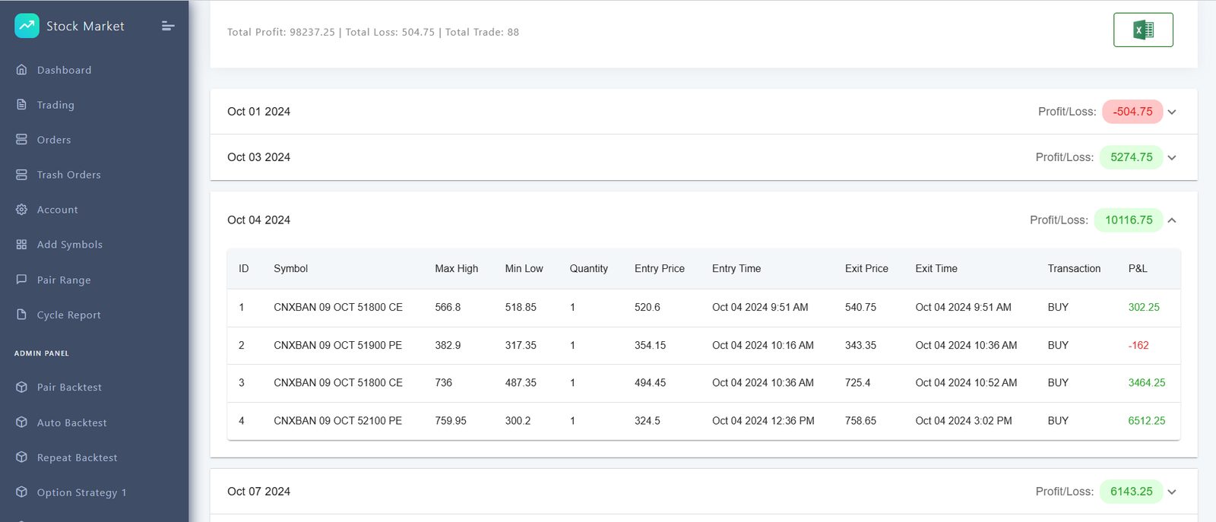Click max high value 566.8
Viewport: 1216px width, 522px height.
[448, 308]
